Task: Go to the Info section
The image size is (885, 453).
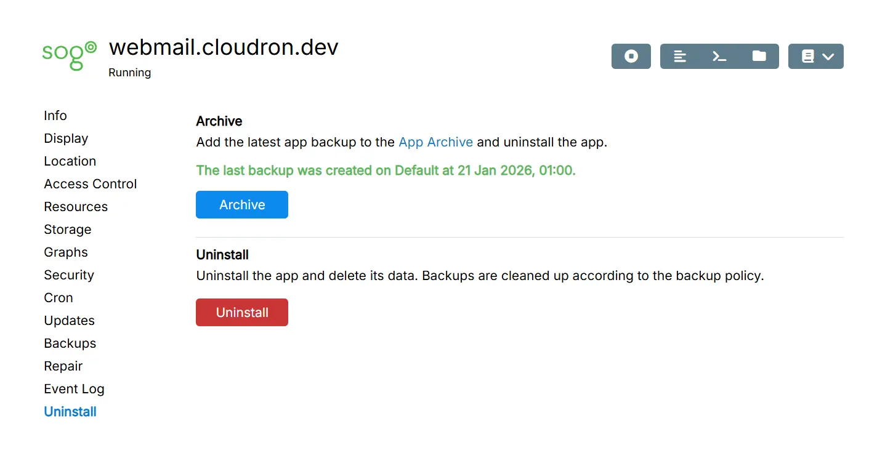Action: 55,116
